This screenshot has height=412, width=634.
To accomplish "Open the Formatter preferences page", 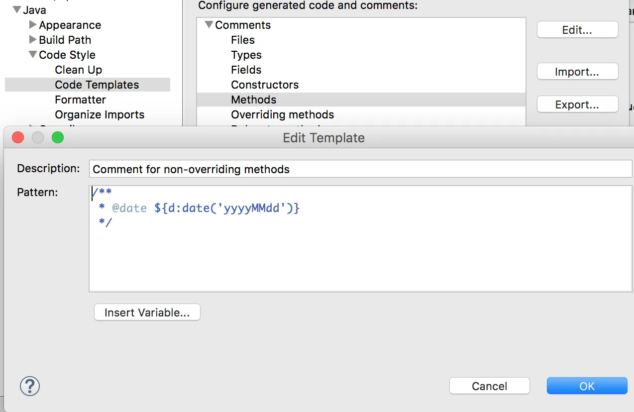I will [x=80, y=100].
